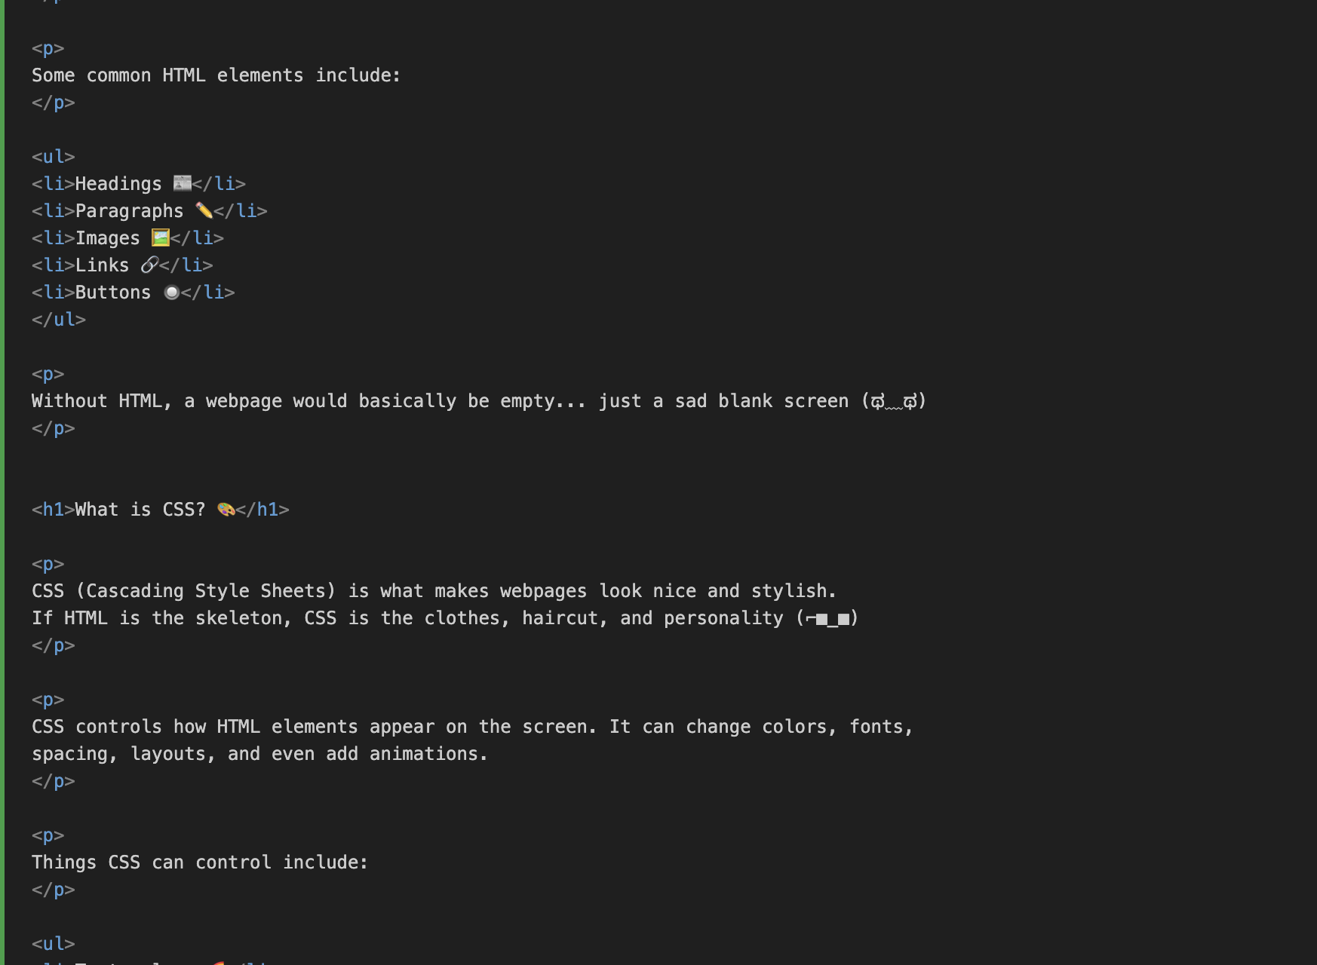Place cursor on 'Things CSS can control include:'
This screenshot has width=1317, height=965.
pyautogui.click(x=199, y=862)
